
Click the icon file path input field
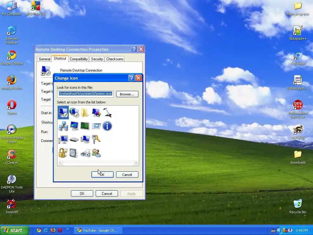coord(86,94)
